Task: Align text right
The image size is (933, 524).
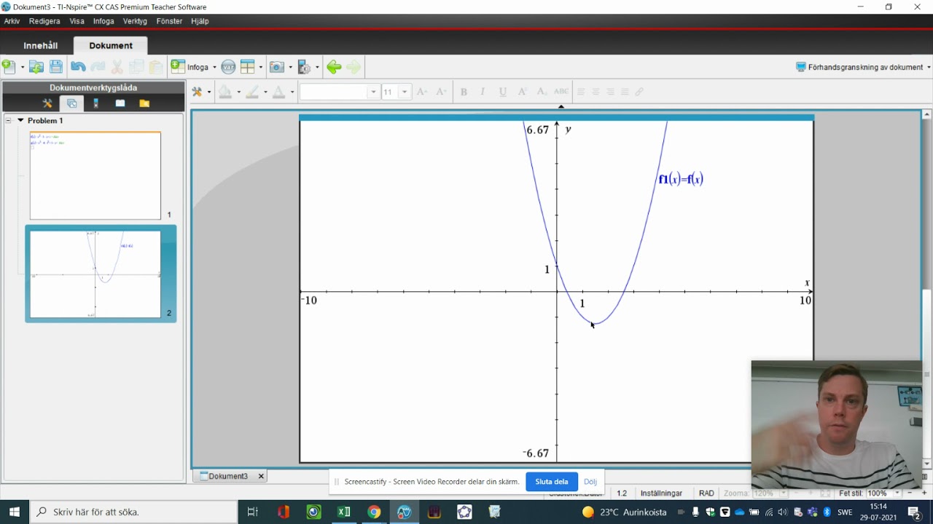Action: coord(610,92)
